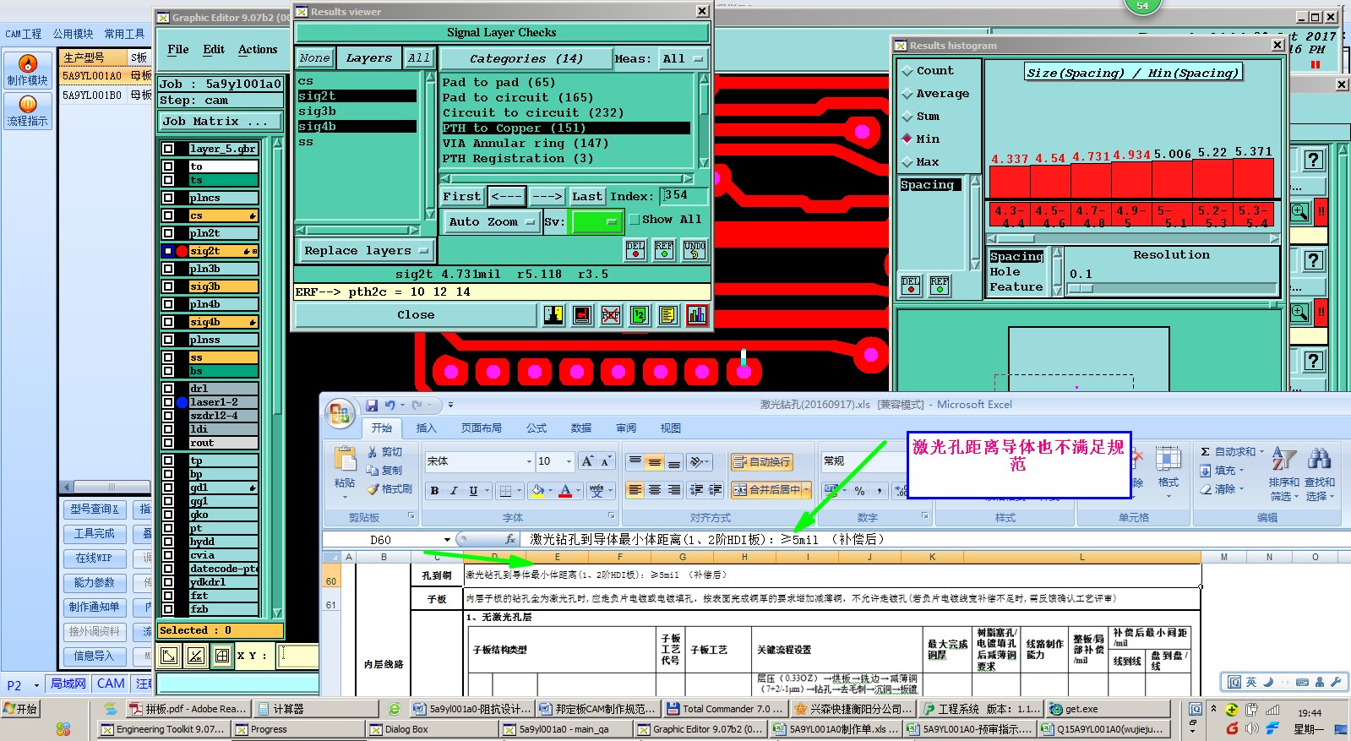Select the Count radio option
This screenshot has width=1351, height=741.
click(x=907, y=71)
